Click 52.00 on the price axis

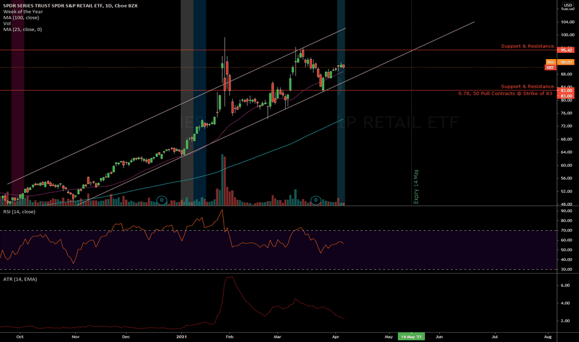[x=567, y=191]
